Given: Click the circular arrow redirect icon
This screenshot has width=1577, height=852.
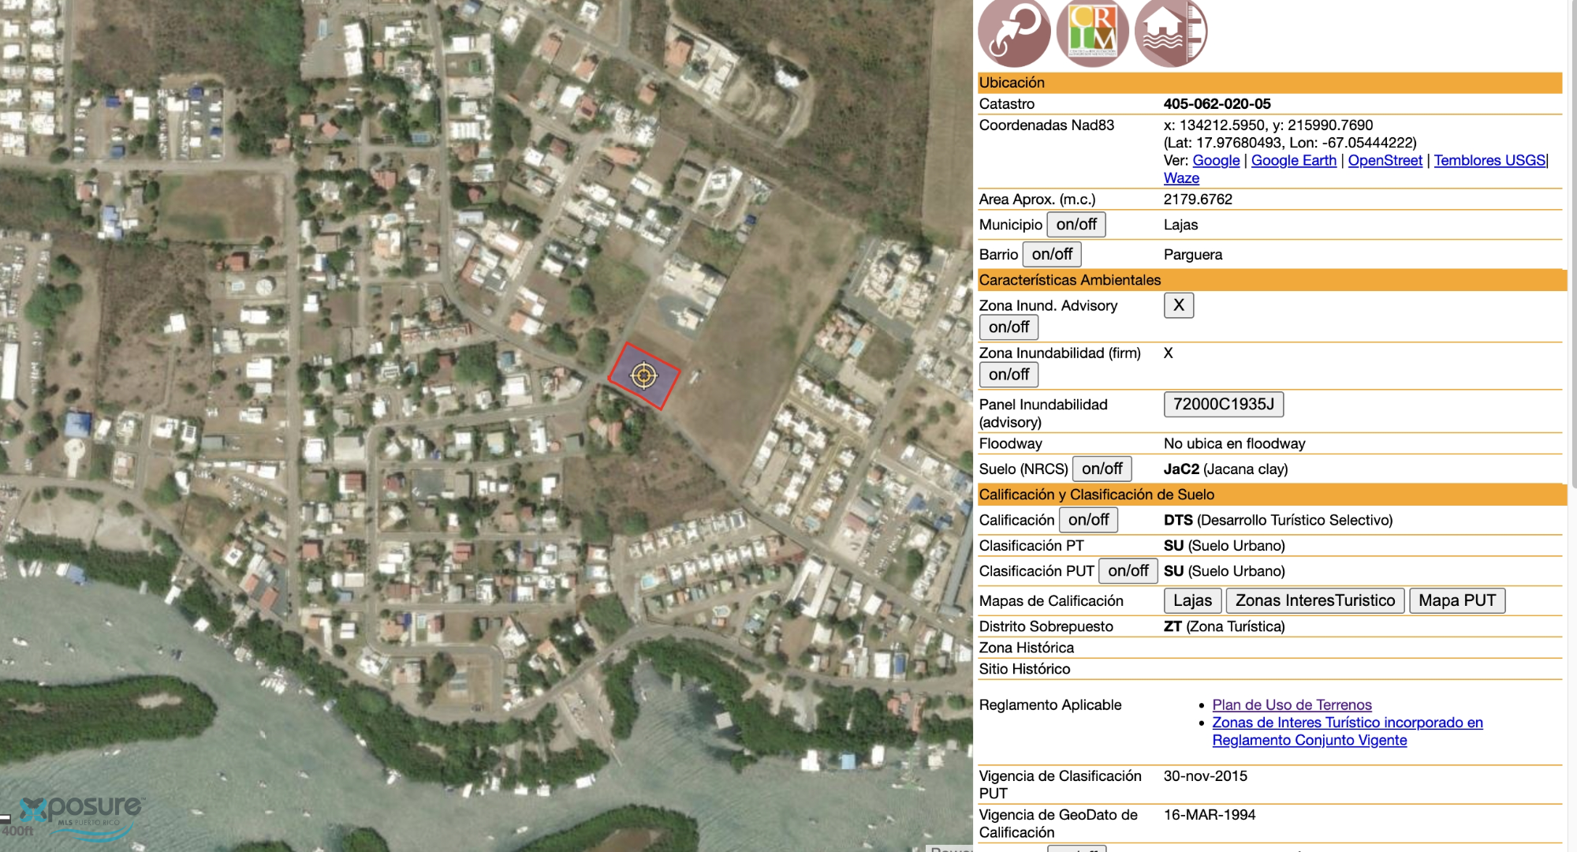Looking at the screenshot, I should point(1014,32).
